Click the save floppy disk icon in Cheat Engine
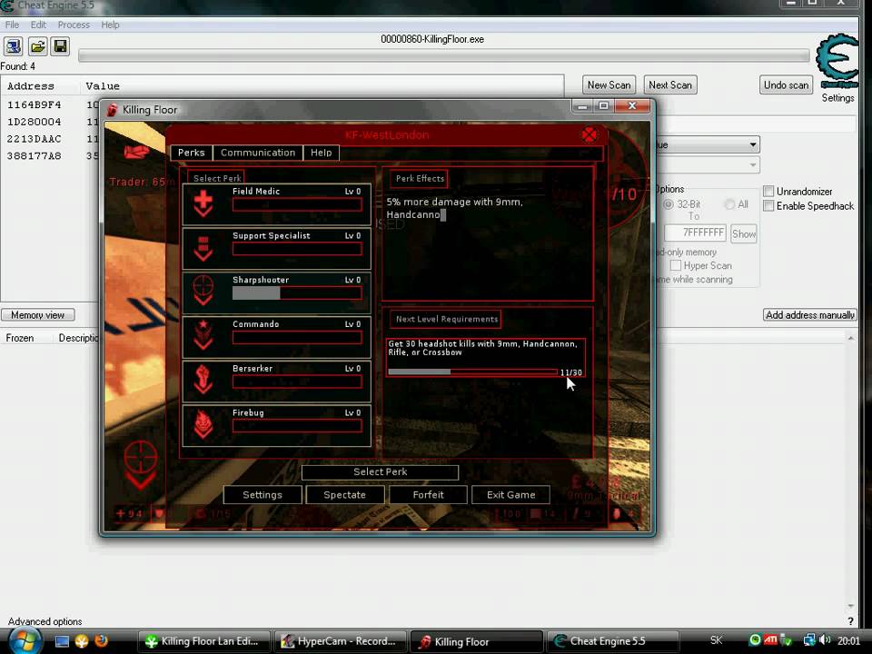This screenshot has height=654, width=872. tap(60, 46)
